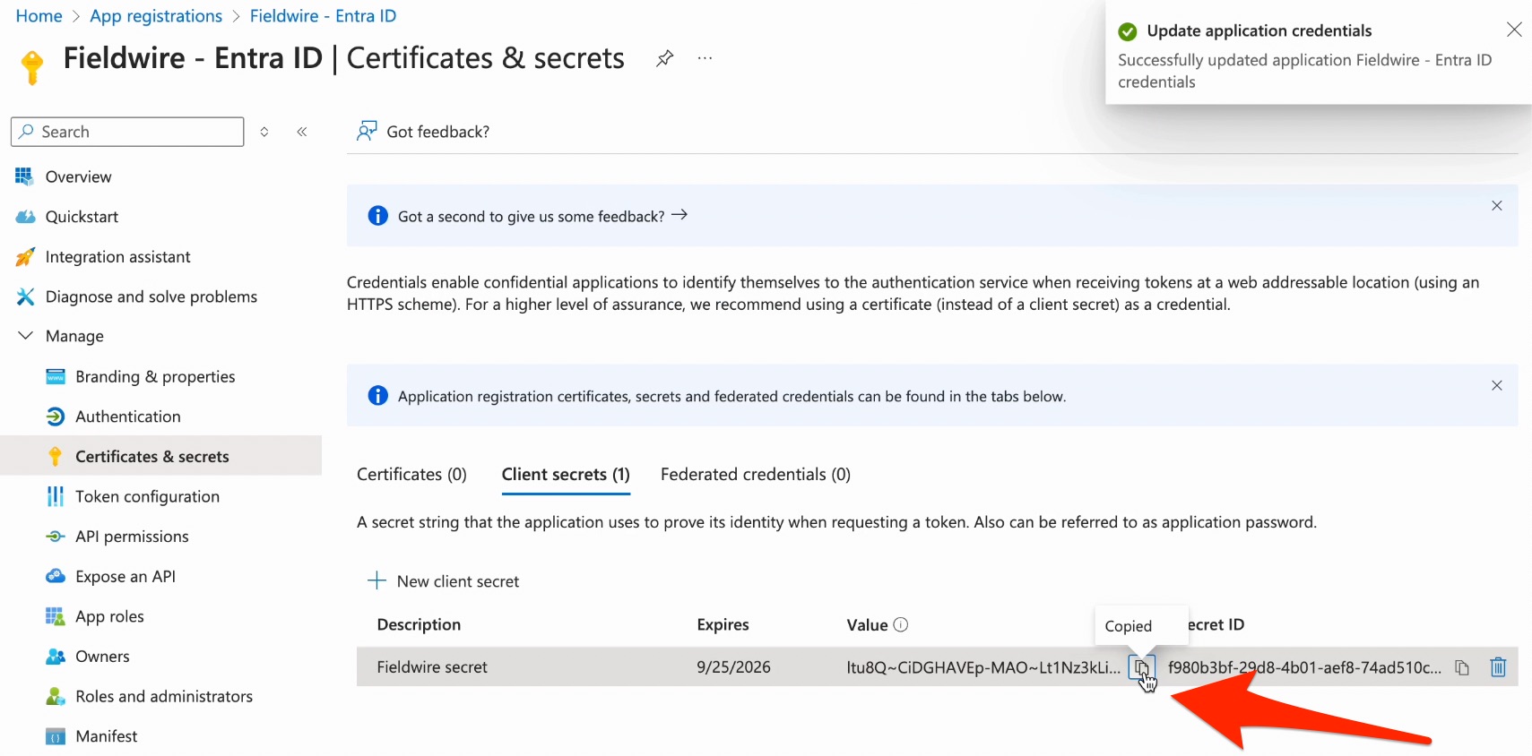
Task: Select the 9/25/2026 expiry cell
Action: tap(733, 667)
